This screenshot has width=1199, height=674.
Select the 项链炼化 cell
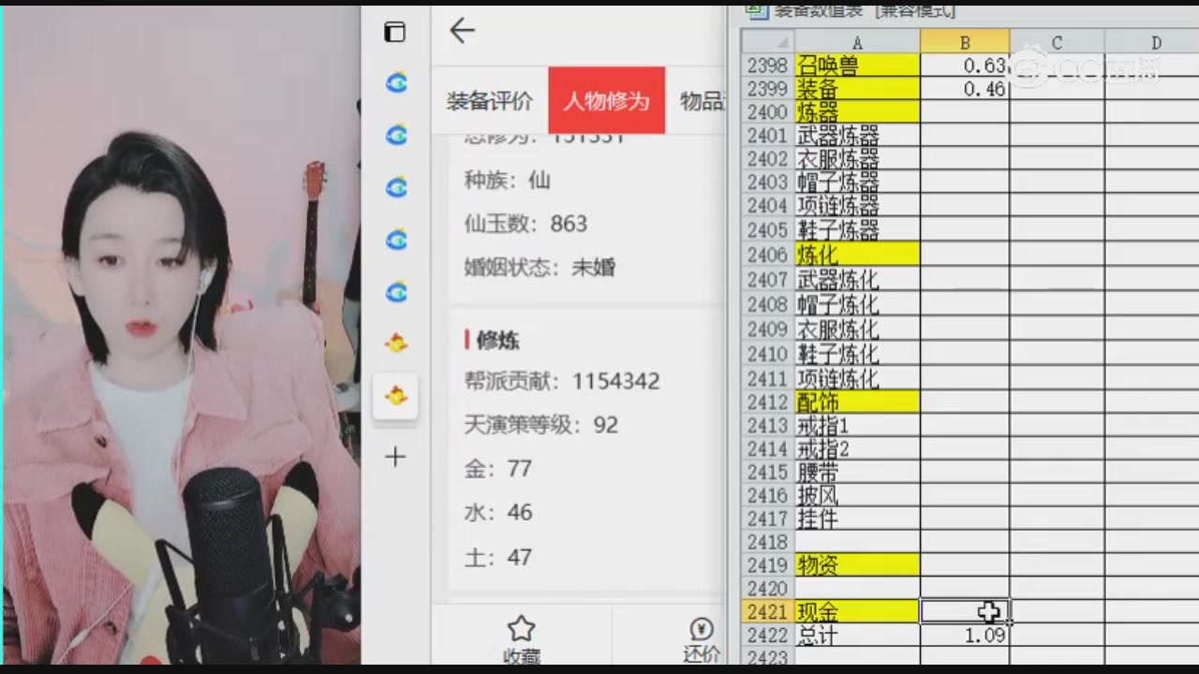(x=857, y=378)
